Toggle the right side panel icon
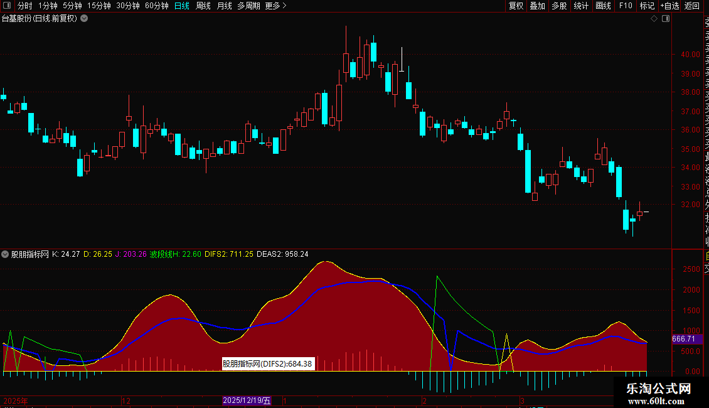The image size is (709, 408). click(x=666, y=19)
